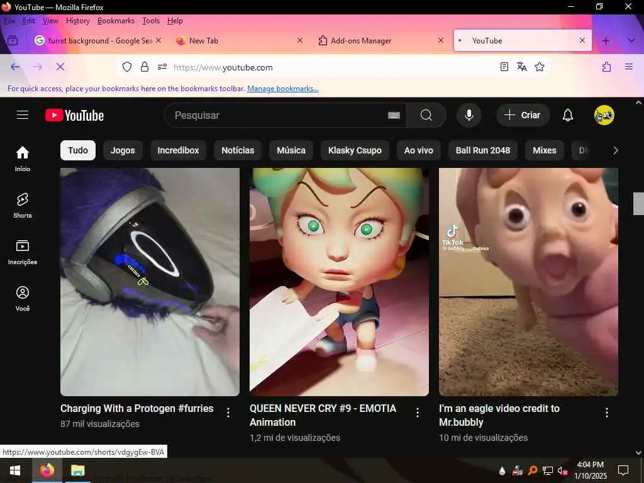The height and width of the screenshot is (483, 644).
Task: Open the pink pig toy short thumbnail
Action: click(x=528, y=282)
